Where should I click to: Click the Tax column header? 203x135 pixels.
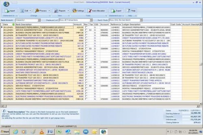point(91,24)
